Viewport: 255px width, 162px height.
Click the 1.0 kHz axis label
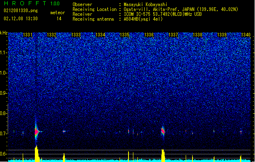pos(4,73)
